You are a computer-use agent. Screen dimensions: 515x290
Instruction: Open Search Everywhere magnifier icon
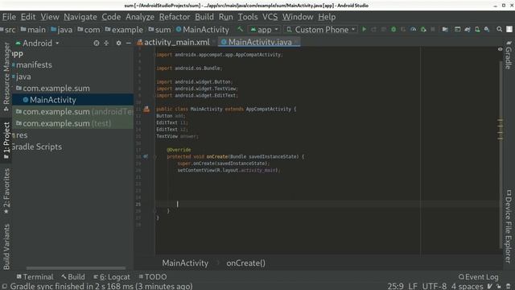[499, 29]
